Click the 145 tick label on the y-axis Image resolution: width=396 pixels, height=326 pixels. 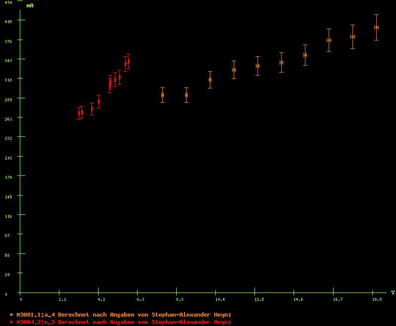[8, 197]
